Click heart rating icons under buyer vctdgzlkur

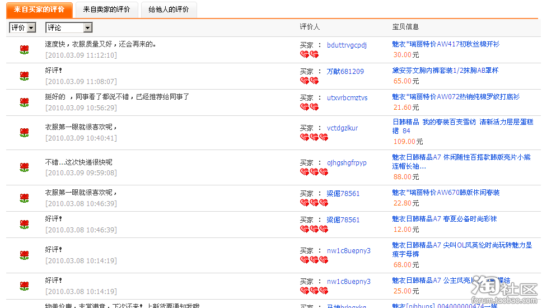coord(314,137)
